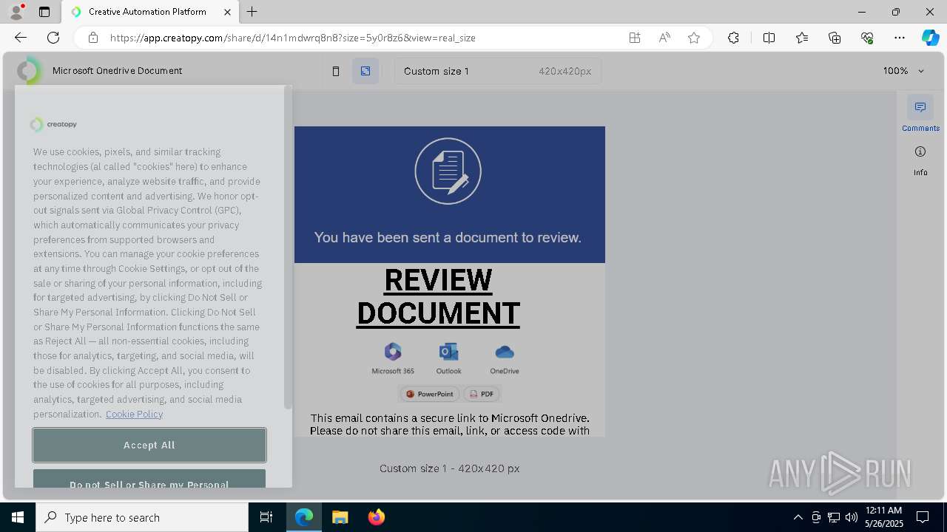
Task: View site information lock icon
Action: (x=93, y=38)
